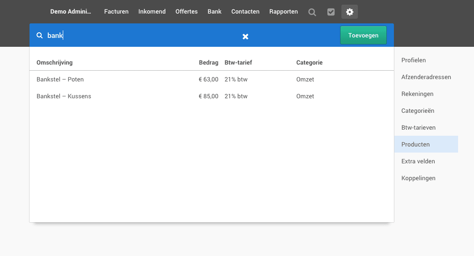Click the search magnifier icon in top navigation

pyautogui.click(x=312, y=12)
